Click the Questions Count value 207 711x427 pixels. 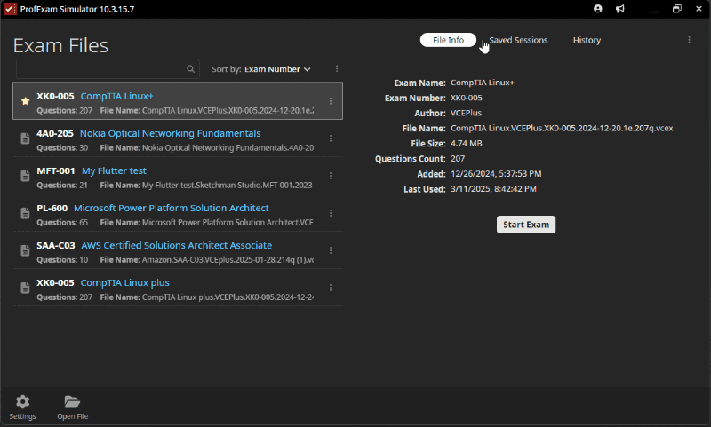[x=458, y=159]
